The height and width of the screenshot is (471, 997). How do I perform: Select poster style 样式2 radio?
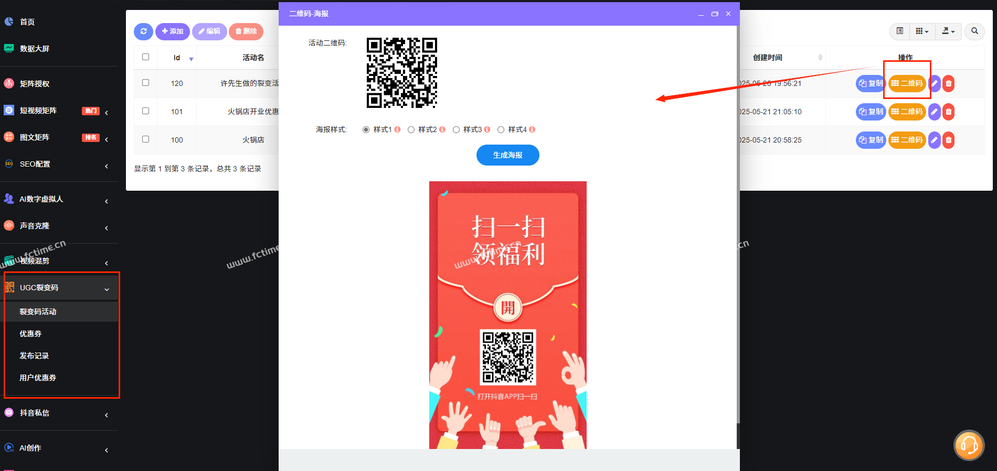(411, 129)
